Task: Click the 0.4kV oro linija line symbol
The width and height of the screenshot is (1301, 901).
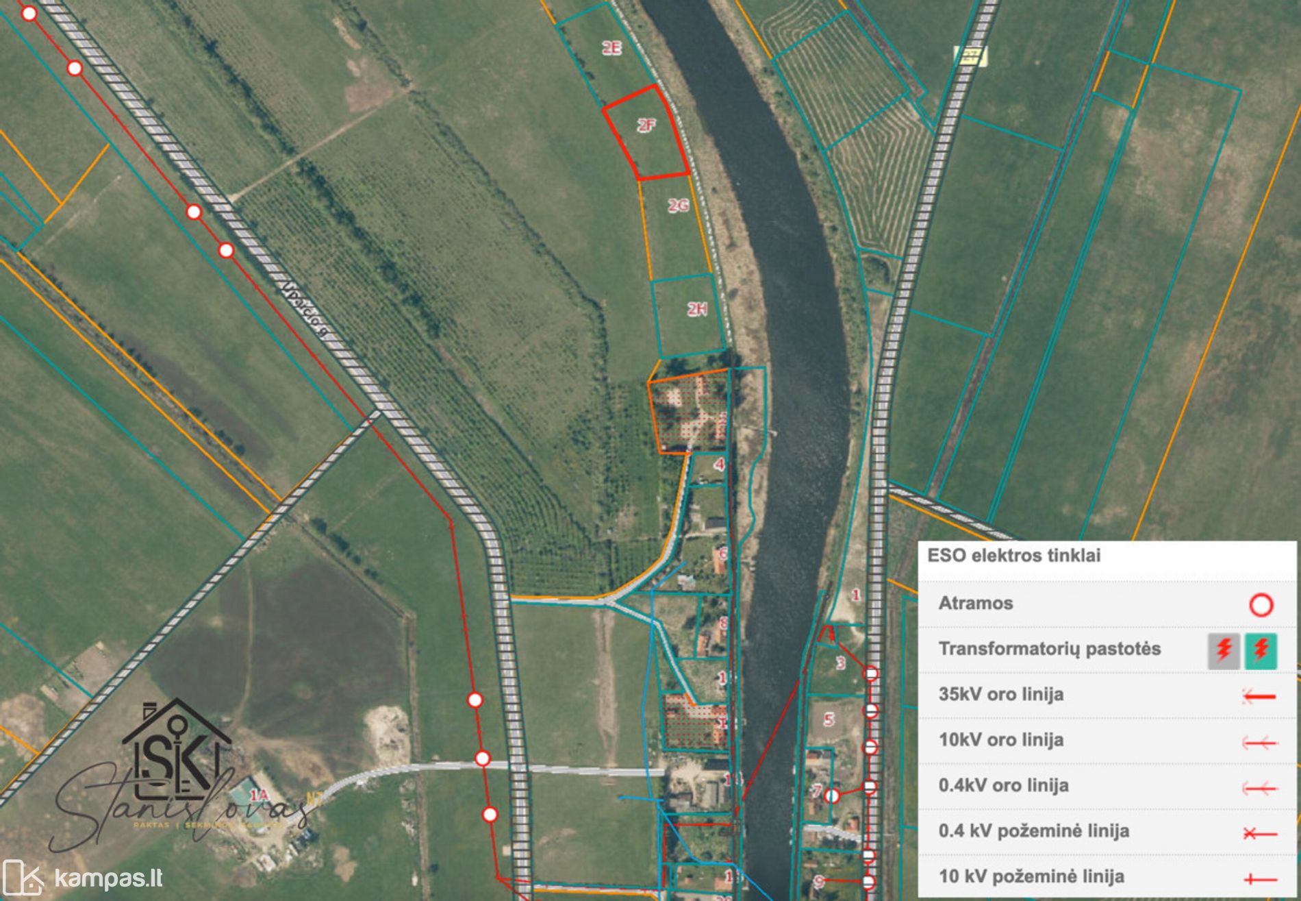Action: (1259, 788)
